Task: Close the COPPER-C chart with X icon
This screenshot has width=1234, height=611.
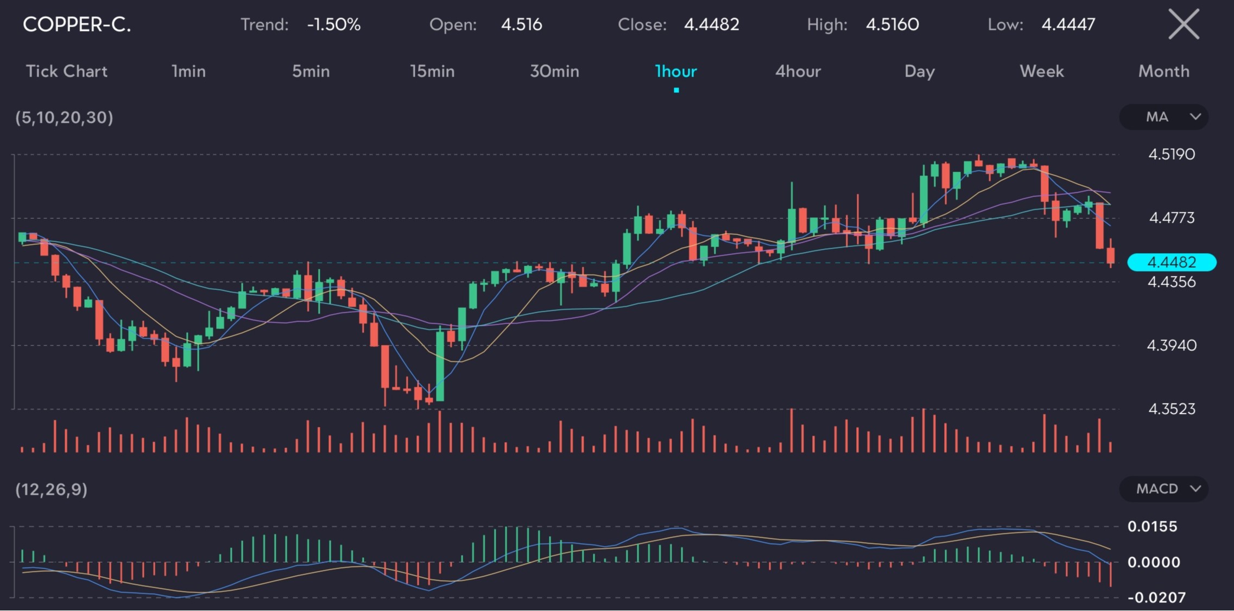Action: [1184, 24]
